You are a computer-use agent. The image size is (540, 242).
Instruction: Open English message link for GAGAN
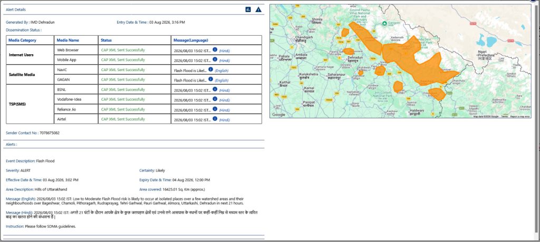[x=221, y=80]
